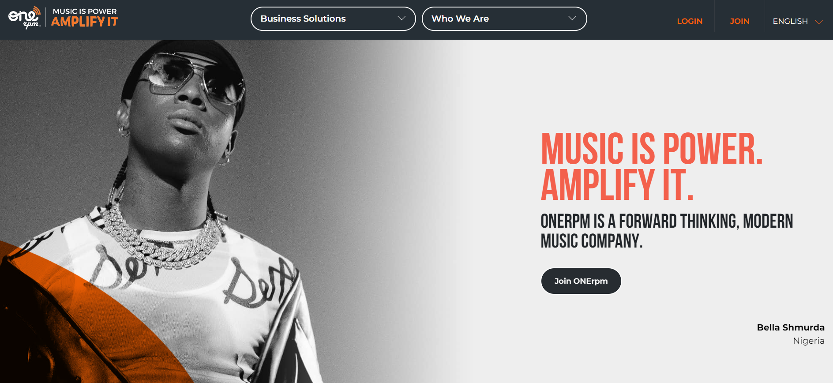Click the chevron arrow in Who We Are

(572, 18)
